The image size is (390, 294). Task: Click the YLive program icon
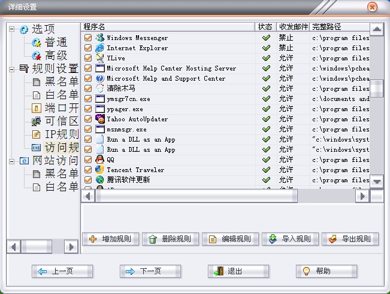click(x=99, y=58)
